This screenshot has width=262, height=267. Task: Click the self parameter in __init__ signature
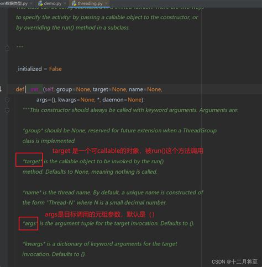pyautogui.click(x=49, y=89)
